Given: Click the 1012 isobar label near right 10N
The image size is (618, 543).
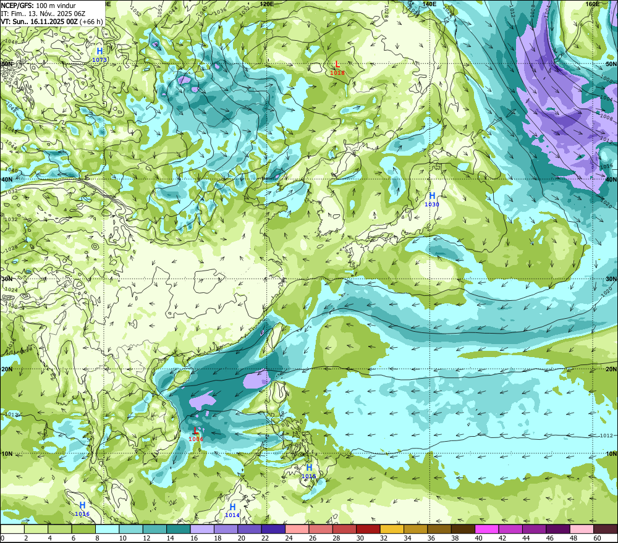Looking at the screenshot, I should (x=607, y=436).
